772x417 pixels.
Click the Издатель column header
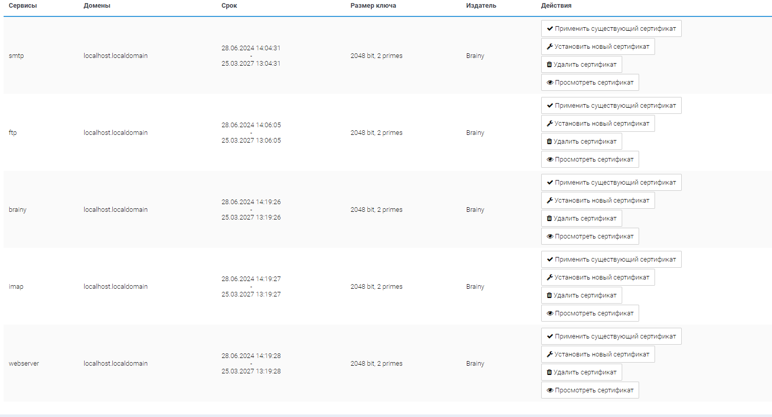(x=481, y=6)
